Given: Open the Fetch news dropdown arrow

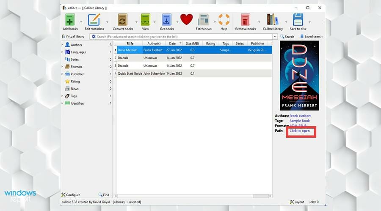Looking at the screenshot, I should click(215, 22).
